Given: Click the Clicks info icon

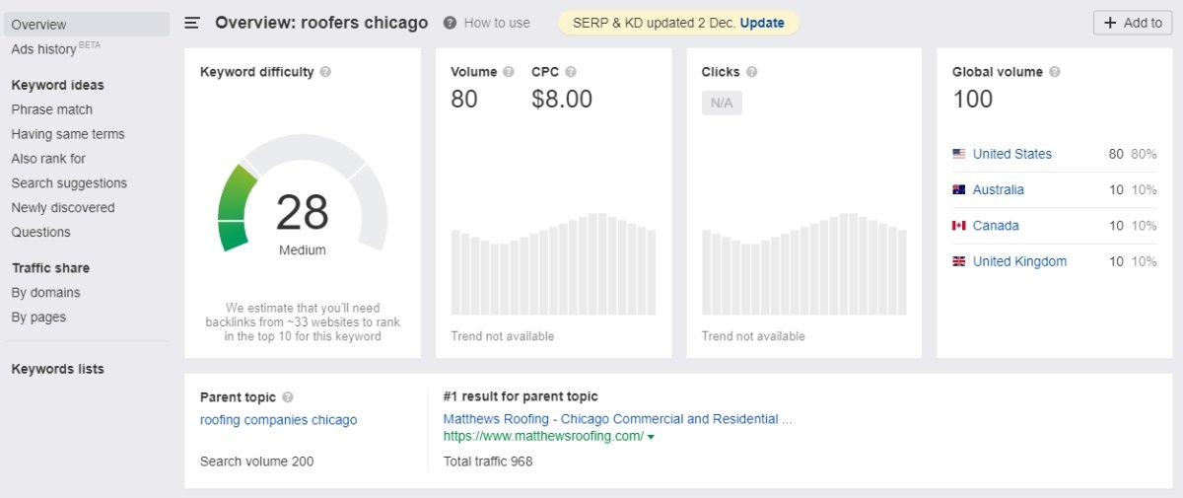Looking at the screenshot, I should point(752,72).
